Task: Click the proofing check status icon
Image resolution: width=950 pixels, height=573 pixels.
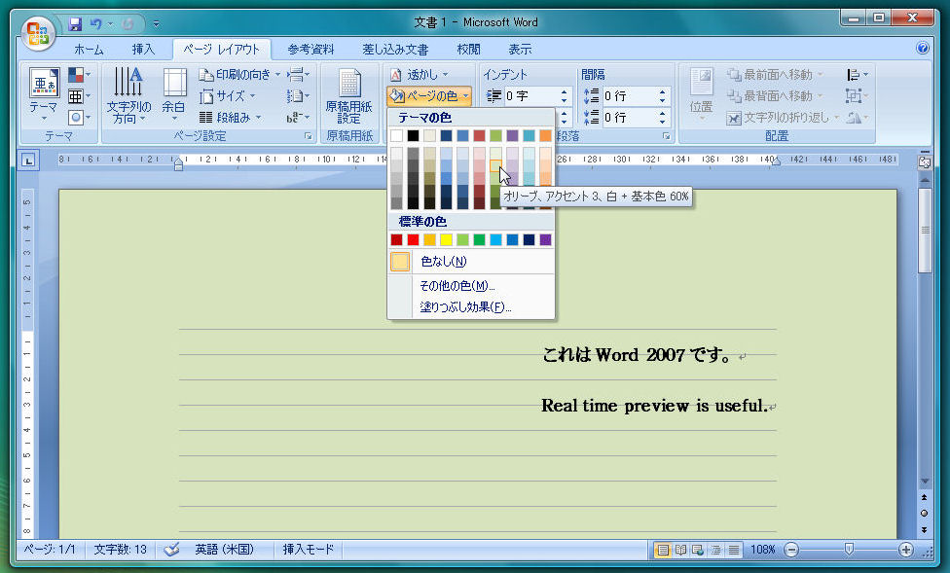Action: pyautogui.click(x=172, y=550)
